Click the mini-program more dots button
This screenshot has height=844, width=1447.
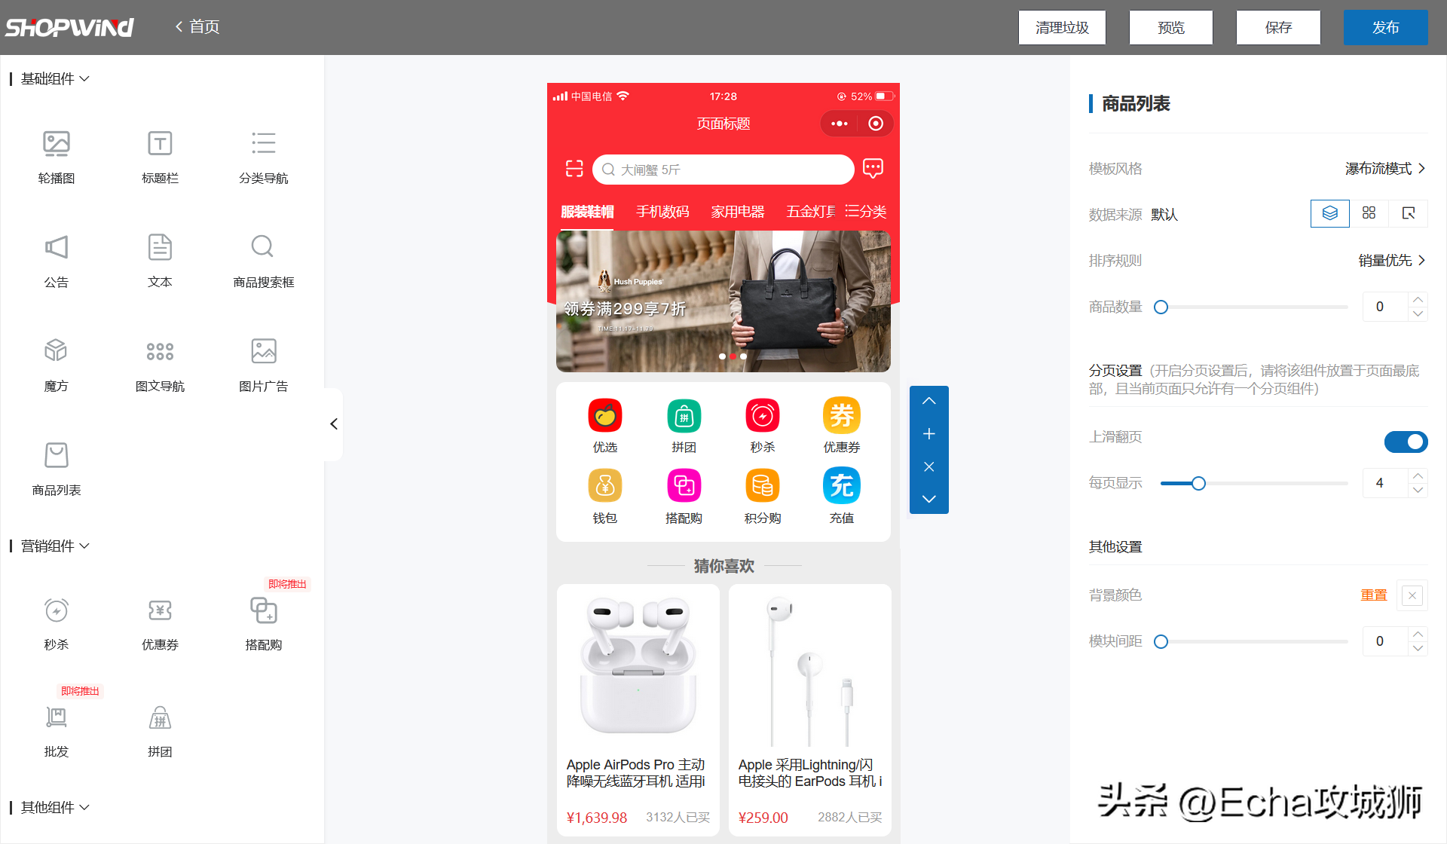(839, 124)
